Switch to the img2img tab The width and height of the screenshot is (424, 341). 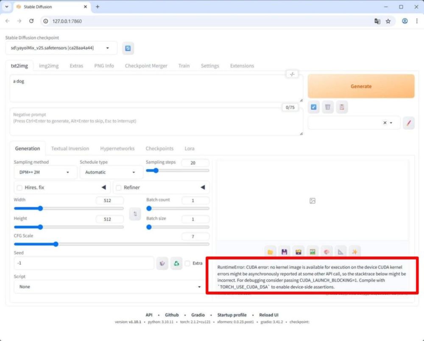(49, 66)
